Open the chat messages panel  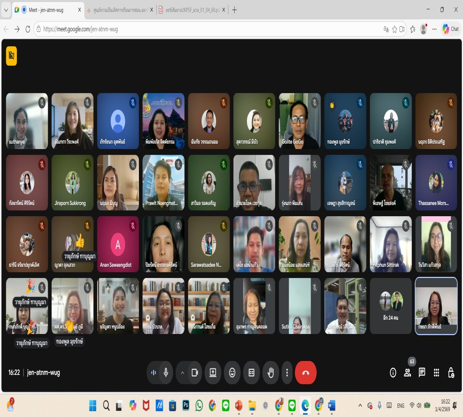pos(422,373)
